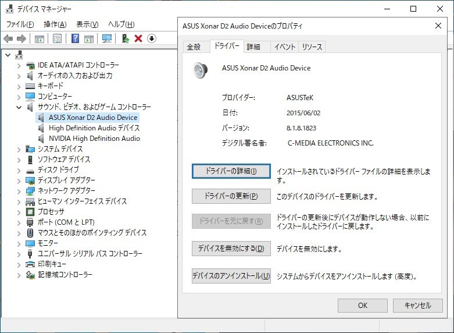Click デバイスを無効にする(D) button
454x333 pixels.
pos(231,249)
